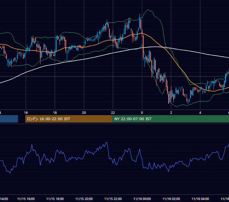The width and height of the screenshot is (229, 202).
Task: Click the 11/16 04:00 date label
Action: coord(200,199)
